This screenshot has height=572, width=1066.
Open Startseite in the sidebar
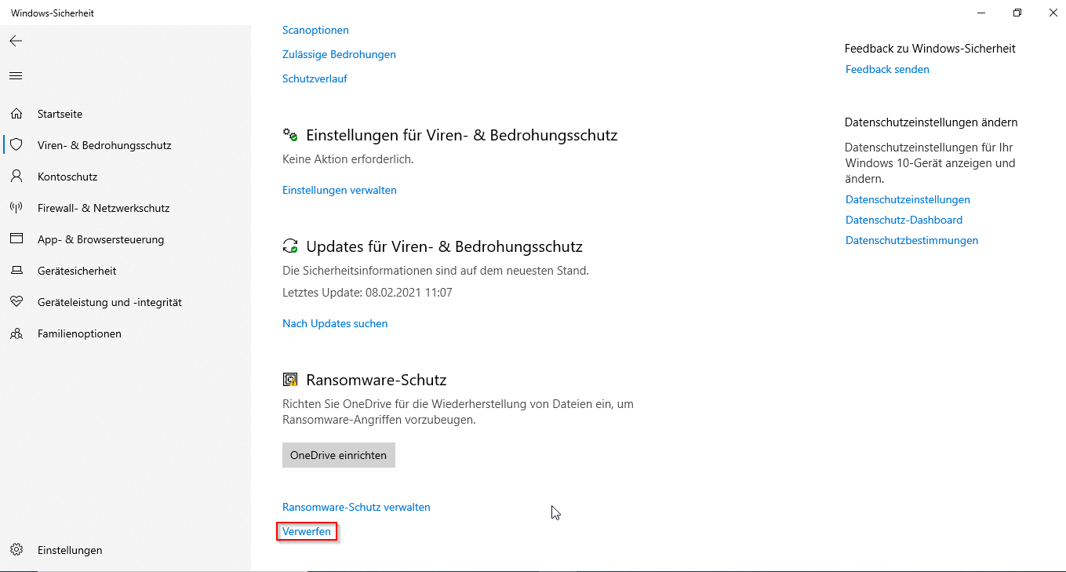(x=60, y=114)
